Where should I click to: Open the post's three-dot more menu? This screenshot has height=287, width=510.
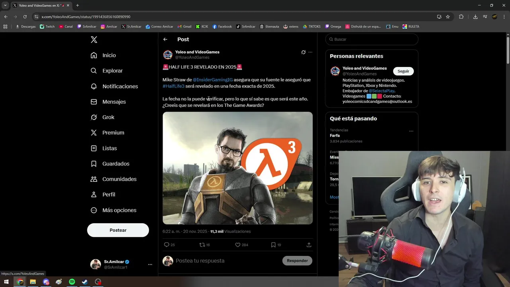click(x=310, y=52)
